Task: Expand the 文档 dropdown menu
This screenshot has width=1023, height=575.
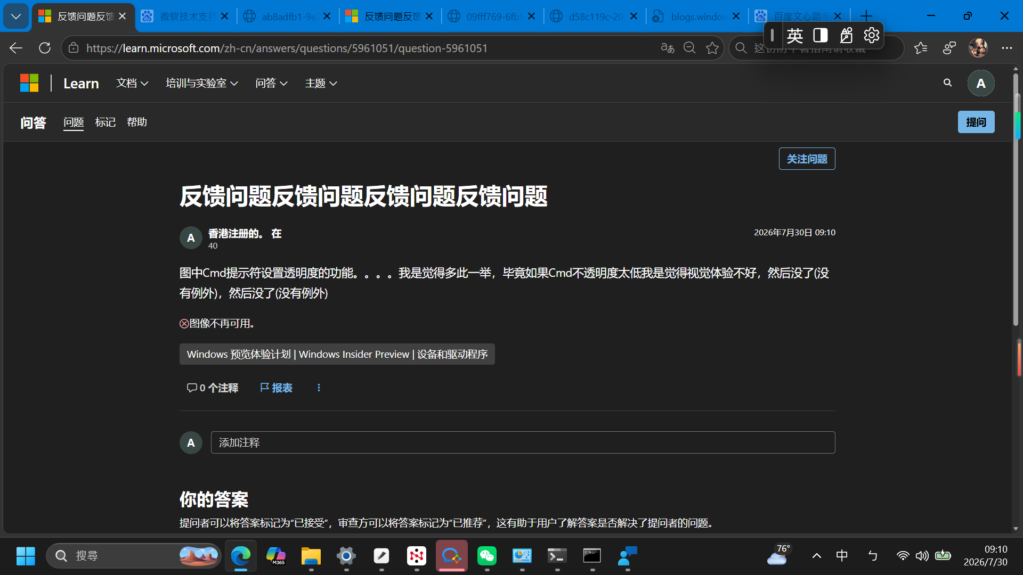Action: pos(132,83)
